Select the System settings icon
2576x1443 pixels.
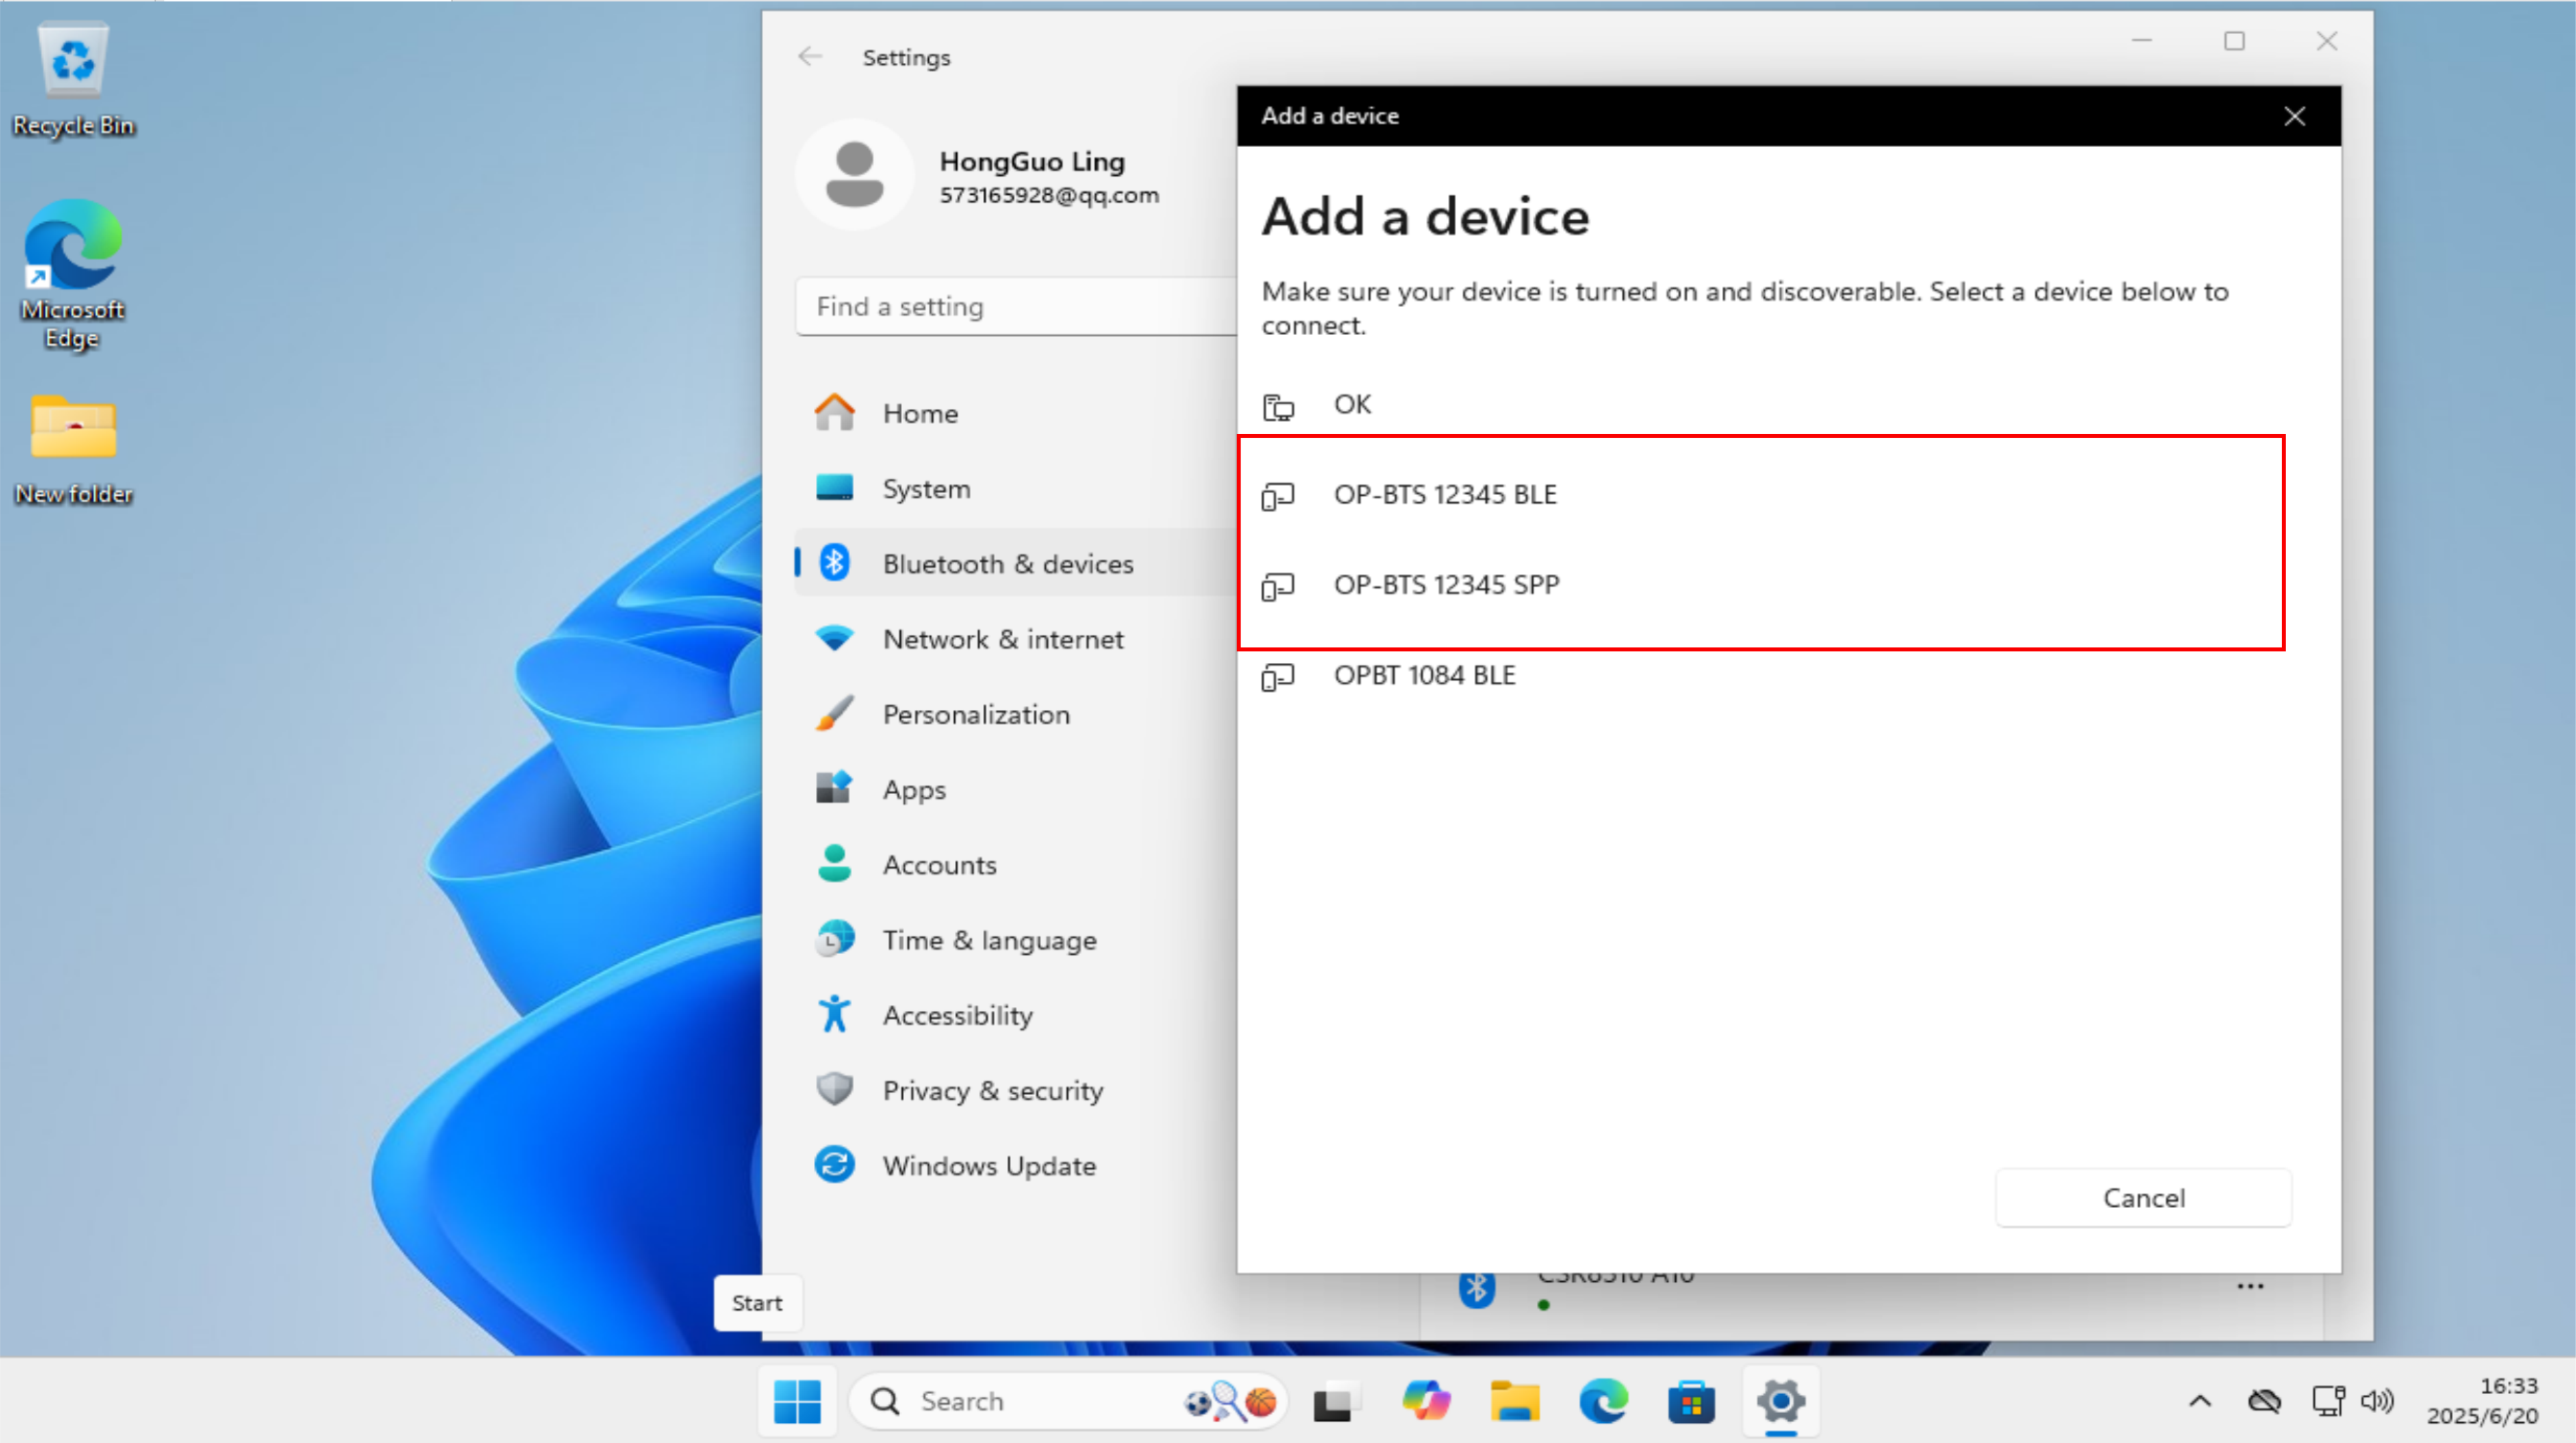(835, 488)
